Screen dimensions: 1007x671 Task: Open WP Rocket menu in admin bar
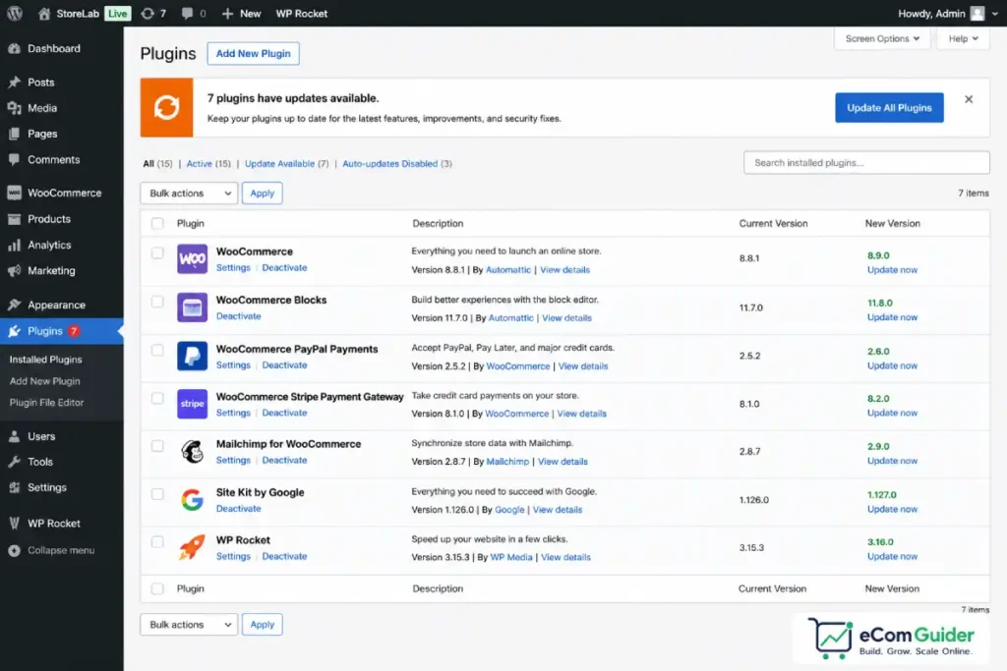(301, 14)
